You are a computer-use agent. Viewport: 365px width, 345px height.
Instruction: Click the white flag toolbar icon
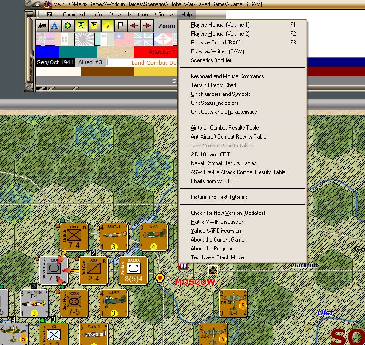point(120,26)
